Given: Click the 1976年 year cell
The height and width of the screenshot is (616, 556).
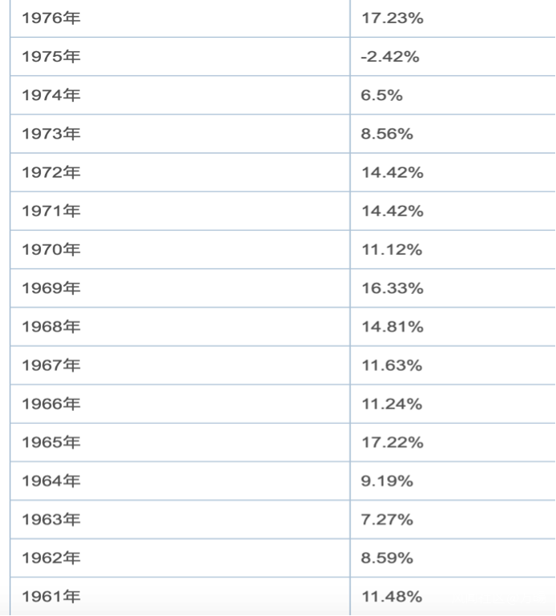Looking at the screenshot, I should coord(51,18).
